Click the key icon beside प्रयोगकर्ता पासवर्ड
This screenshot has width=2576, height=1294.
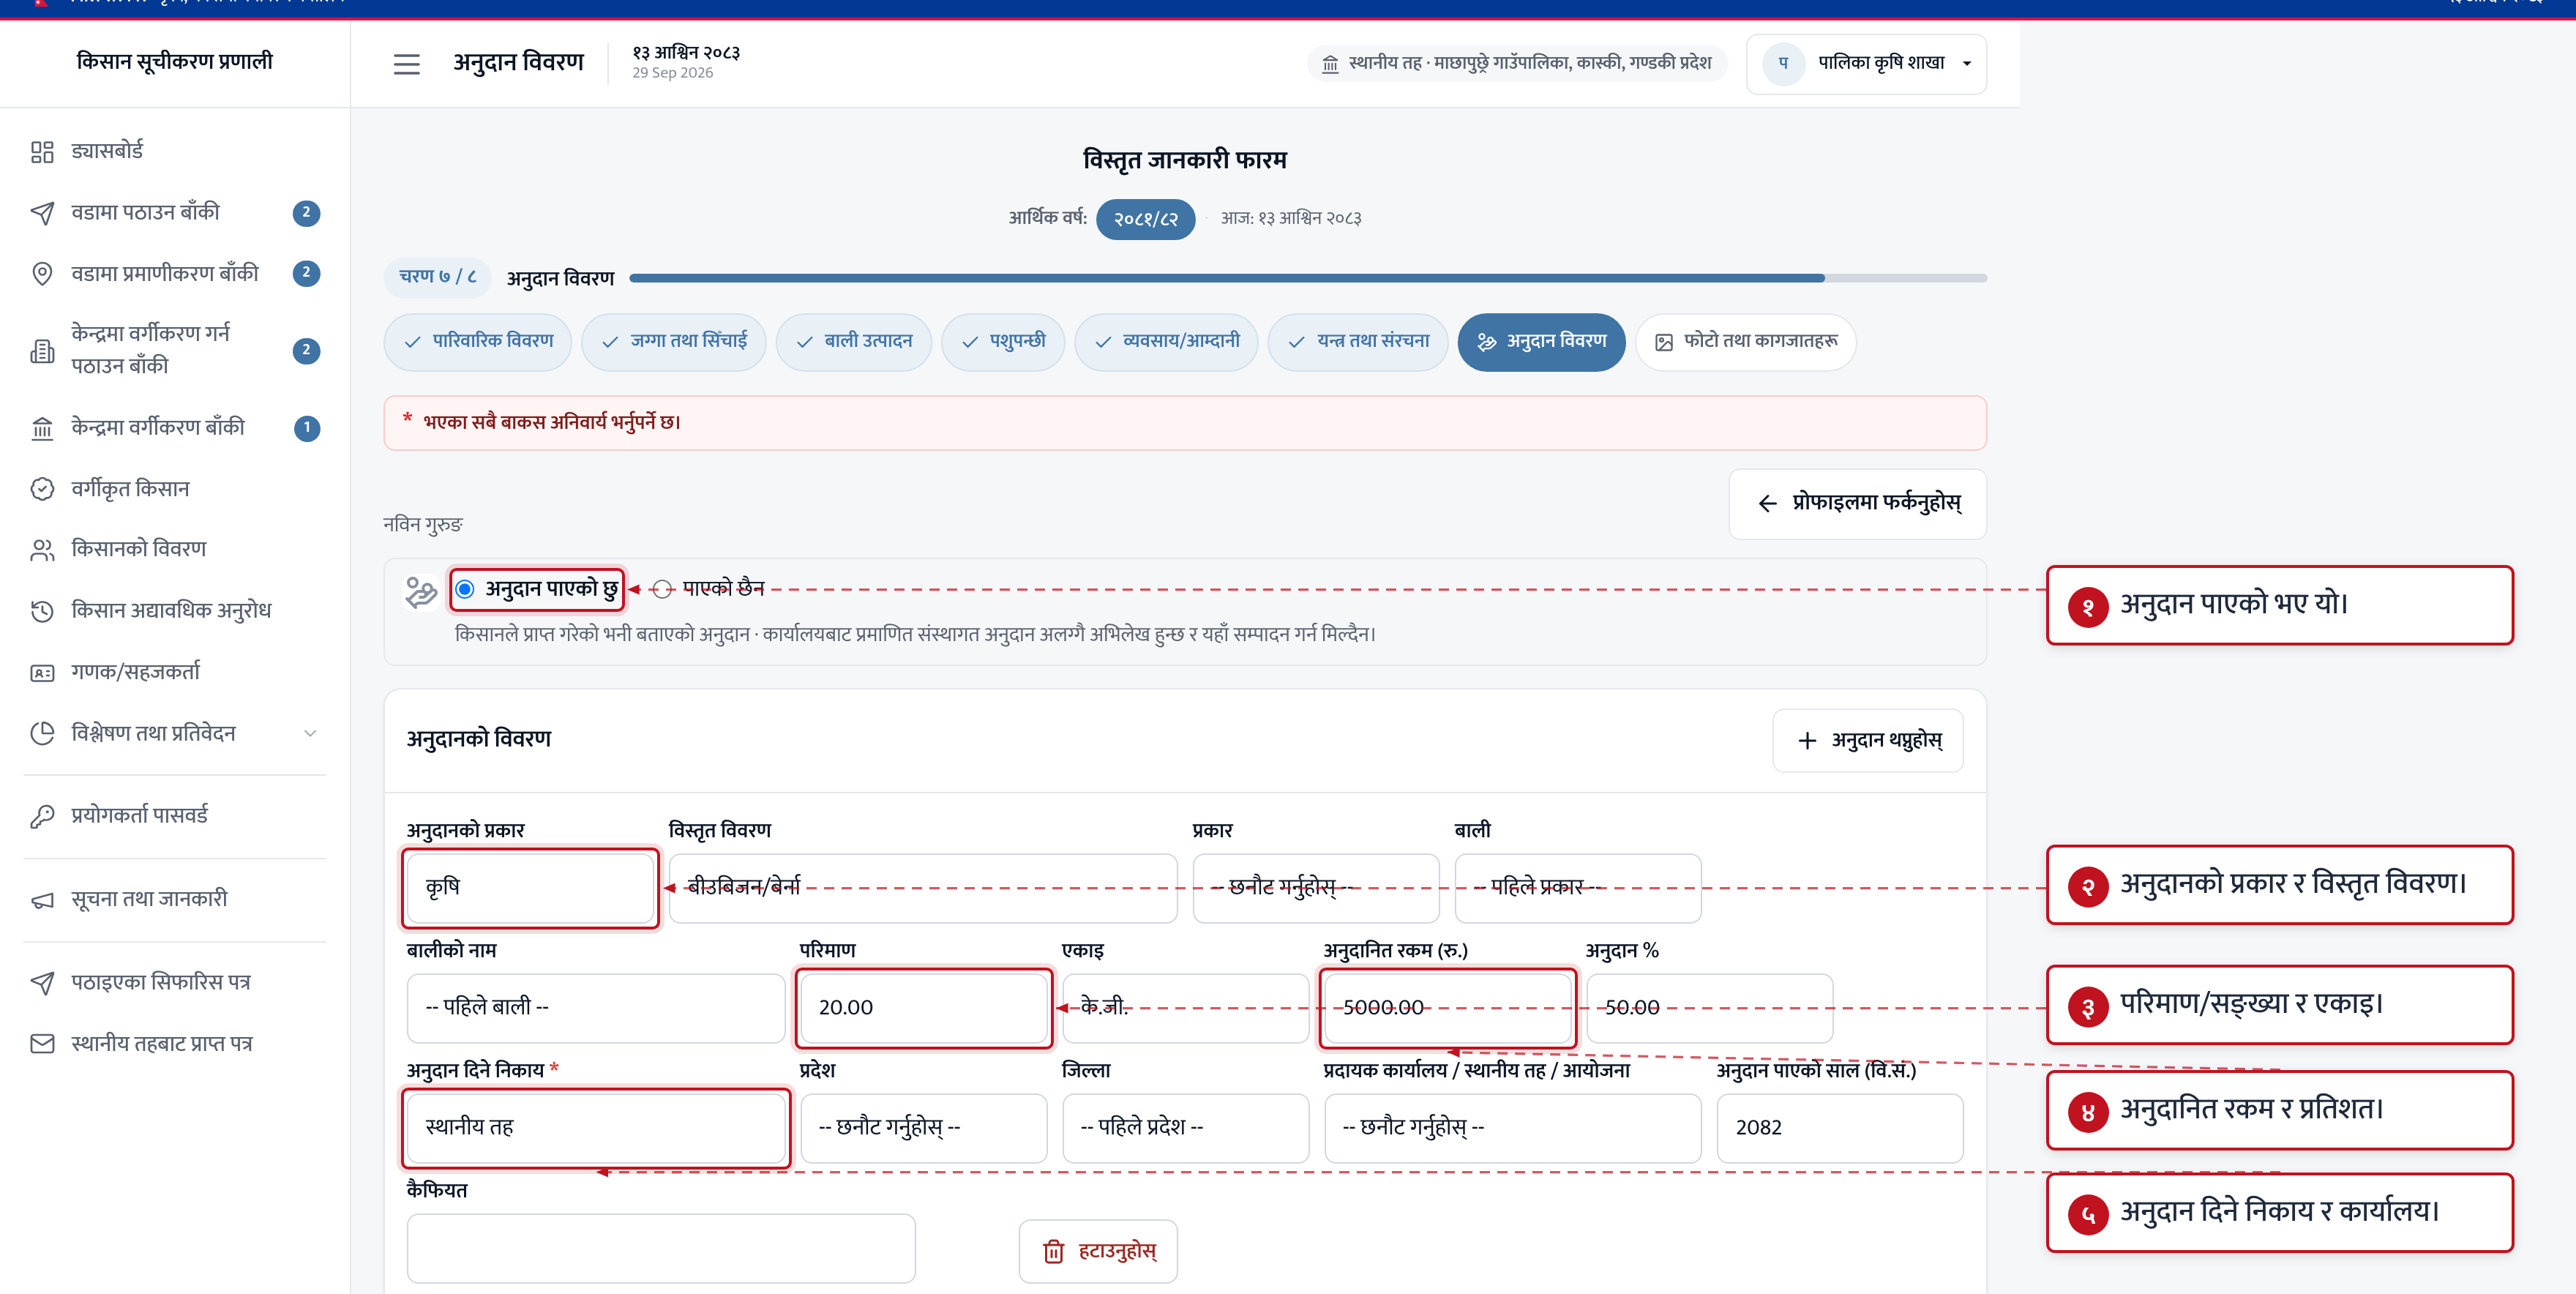click(42, 816)
